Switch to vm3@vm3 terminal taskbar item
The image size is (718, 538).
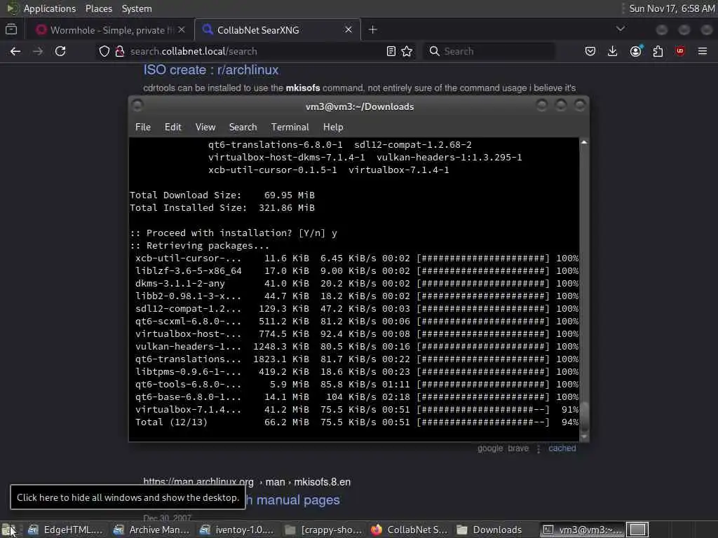pyautogui.click(x=581, y=530)
